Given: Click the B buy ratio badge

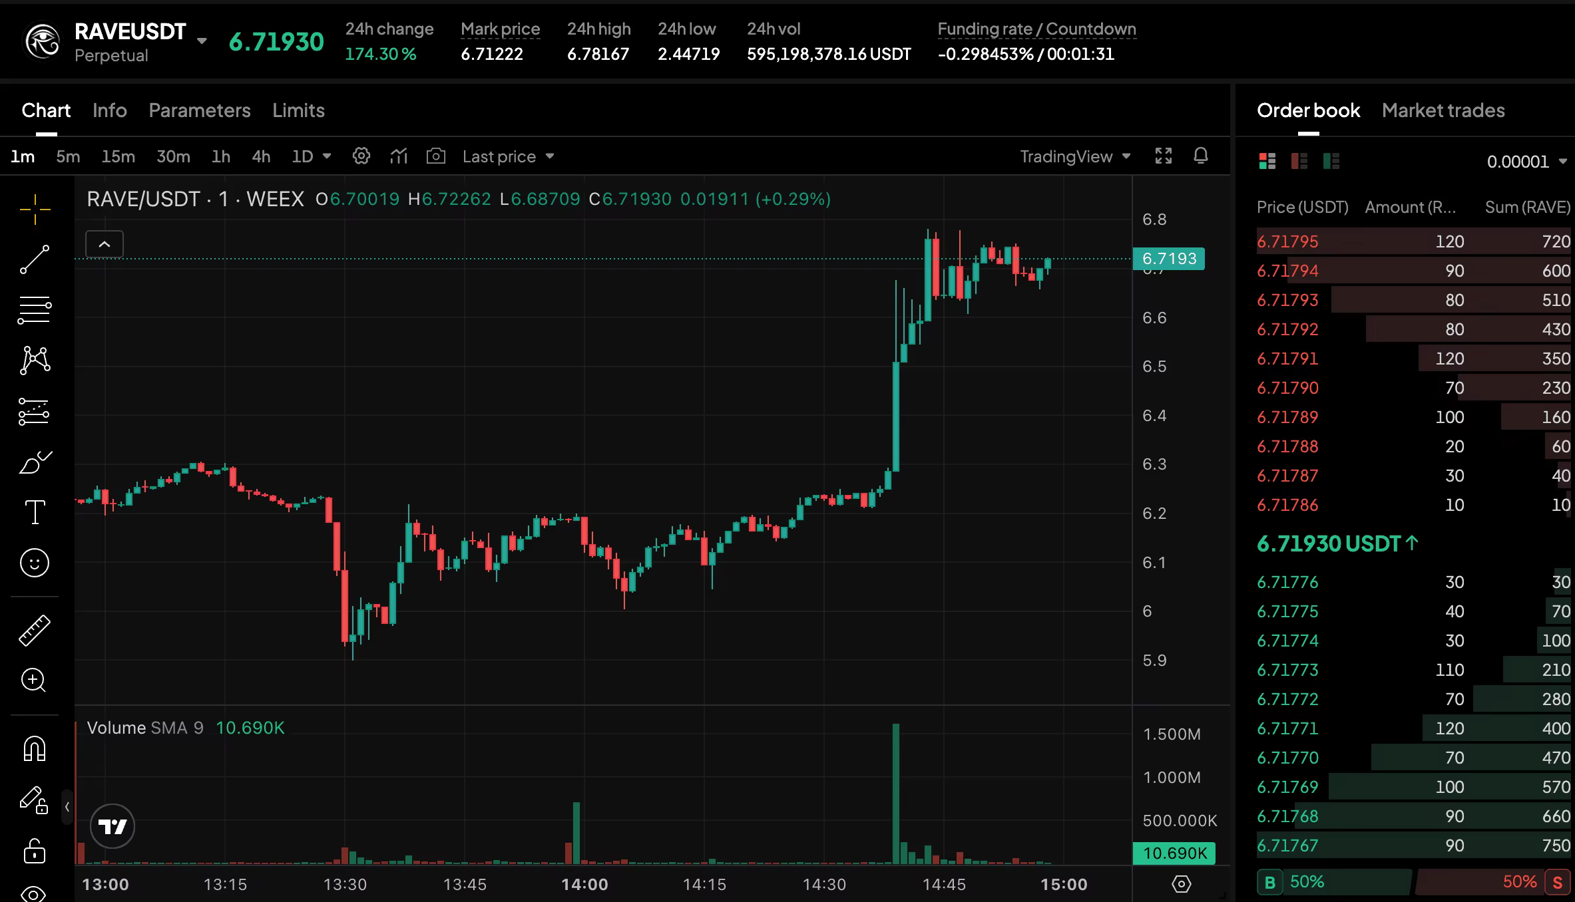Looking at the screenshot, I should click(1269, 882).
